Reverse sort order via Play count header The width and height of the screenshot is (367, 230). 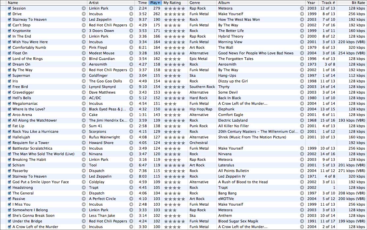[x=155, y=3]
